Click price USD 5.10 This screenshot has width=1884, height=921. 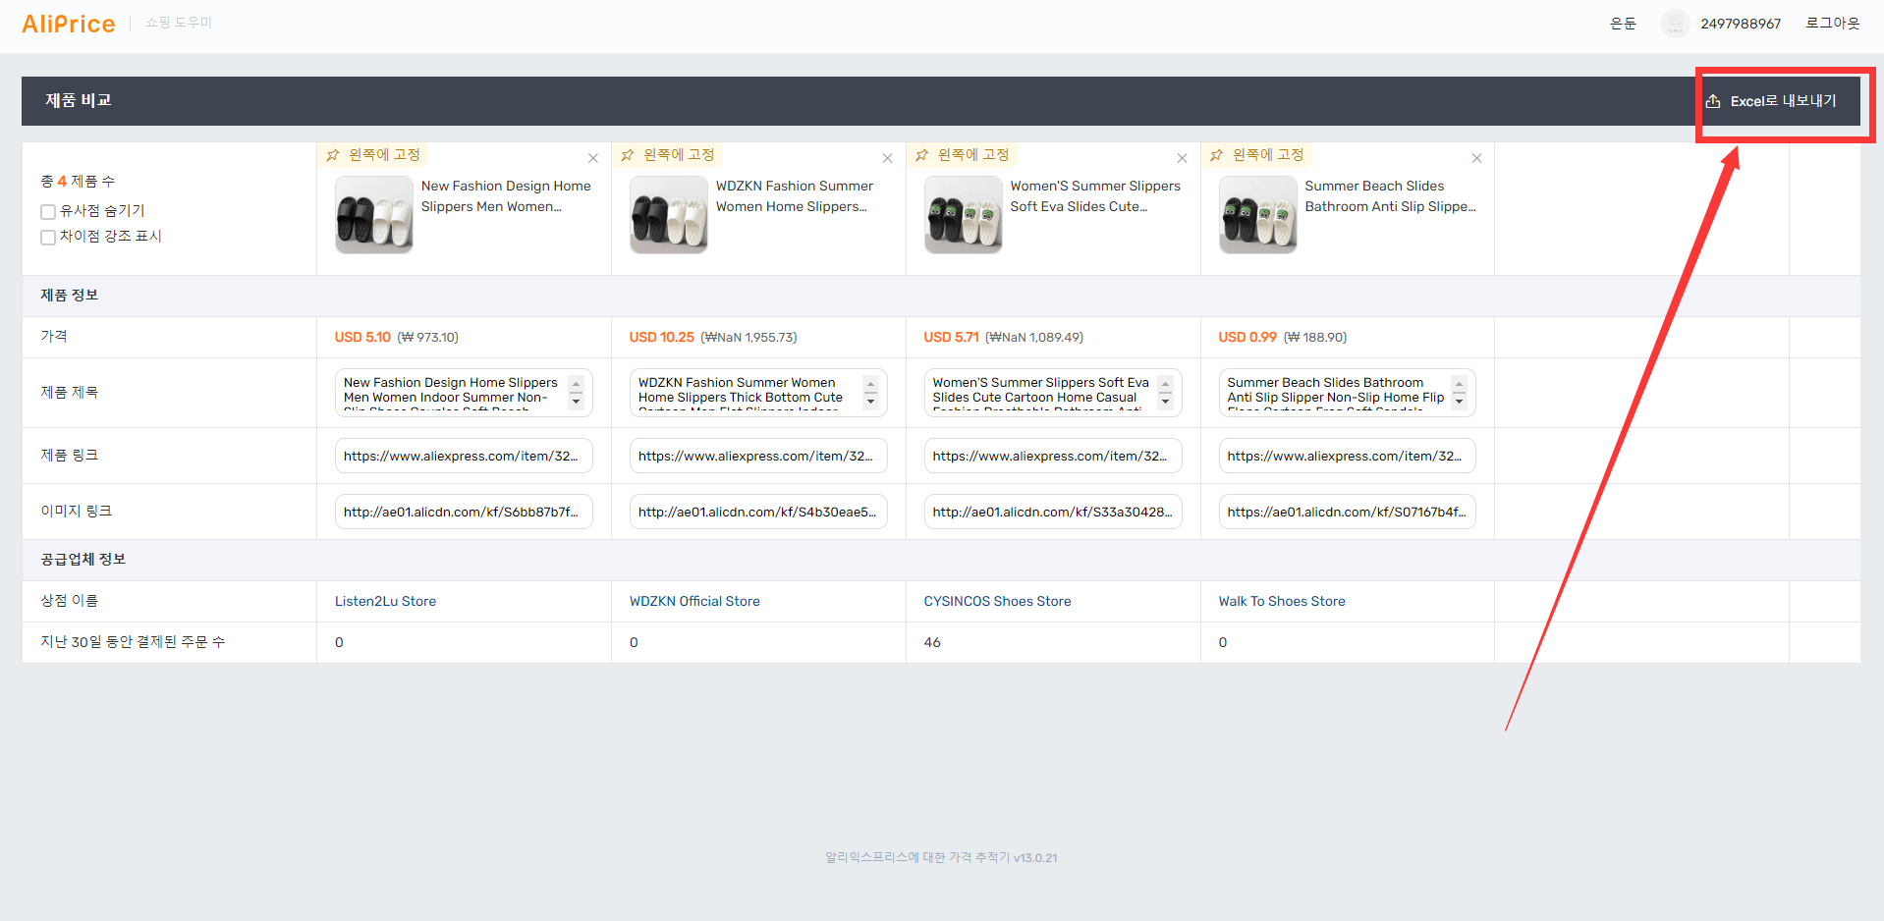pos(362,338)
